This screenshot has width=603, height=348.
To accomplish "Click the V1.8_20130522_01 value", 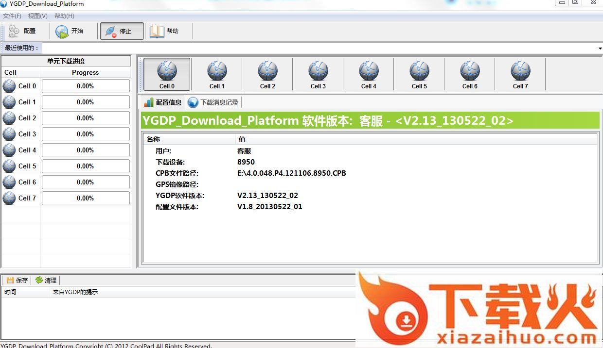I will (x=270, y=207).
